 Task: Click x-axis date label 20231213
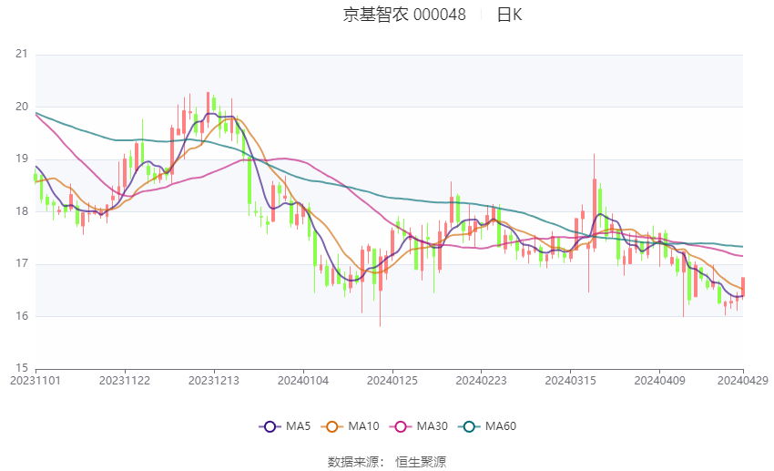214,381
